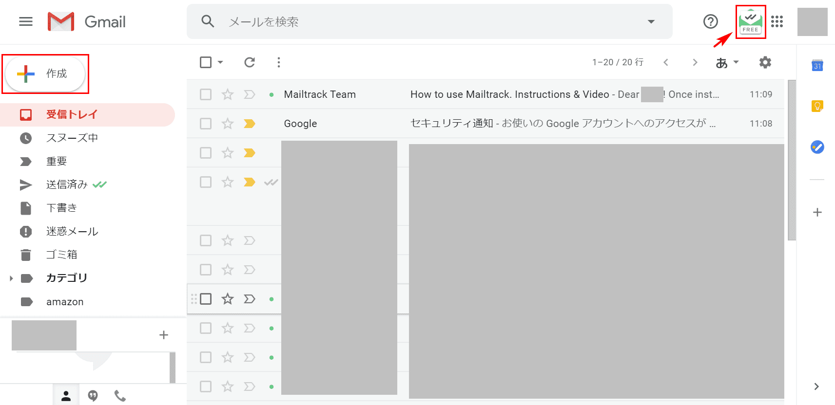This screenshot has width=835, height=405.
Task: Click the message list vertical scrollbar
Action: tap(792, 160)
